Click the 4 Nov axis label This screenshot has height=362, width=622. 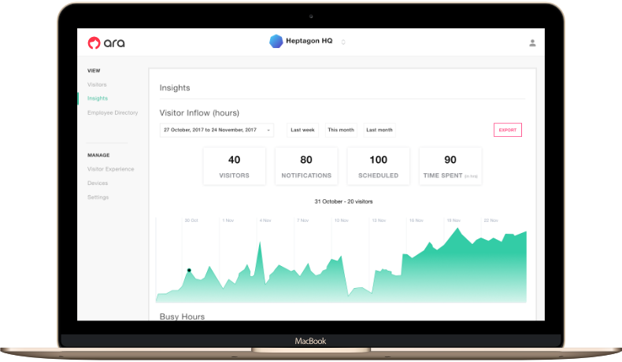265,220
